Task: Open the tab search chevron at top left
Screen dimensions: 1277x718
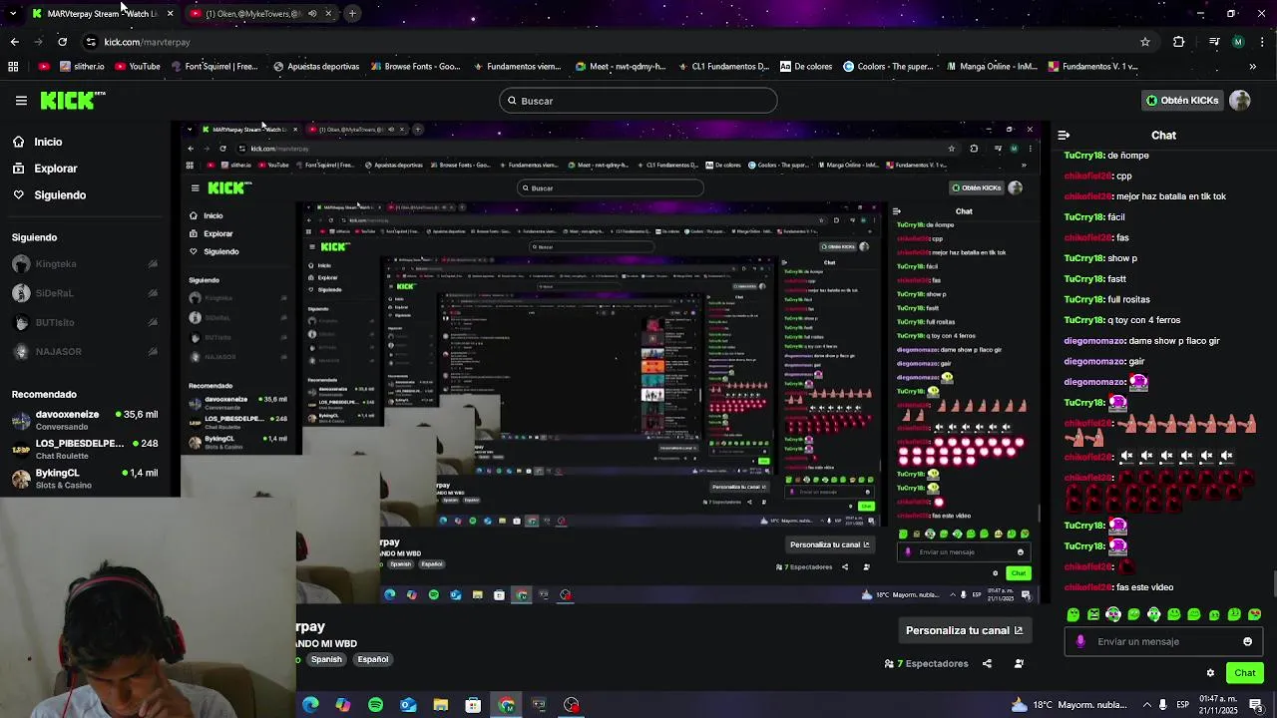Action: pos(13,13)
